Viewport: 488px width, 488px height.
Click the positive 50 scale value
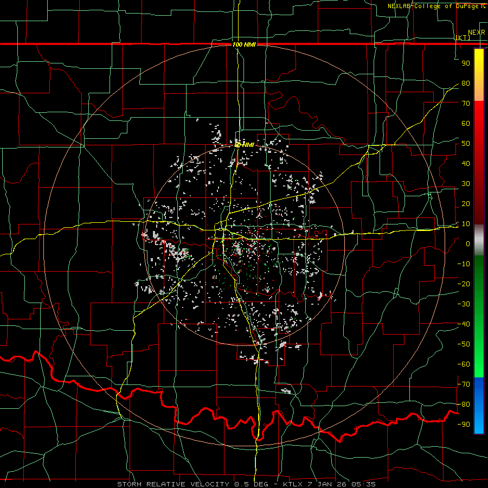[x=466, y=144]
